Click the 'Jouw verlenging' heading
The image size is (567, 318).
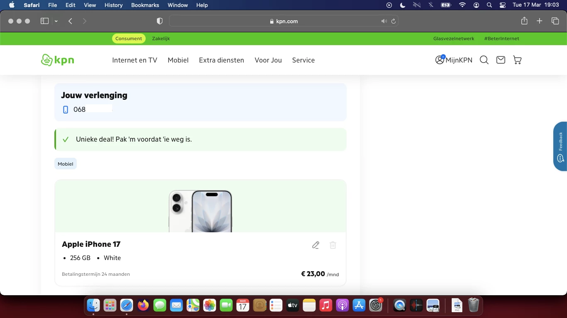(x=94, y=95)
